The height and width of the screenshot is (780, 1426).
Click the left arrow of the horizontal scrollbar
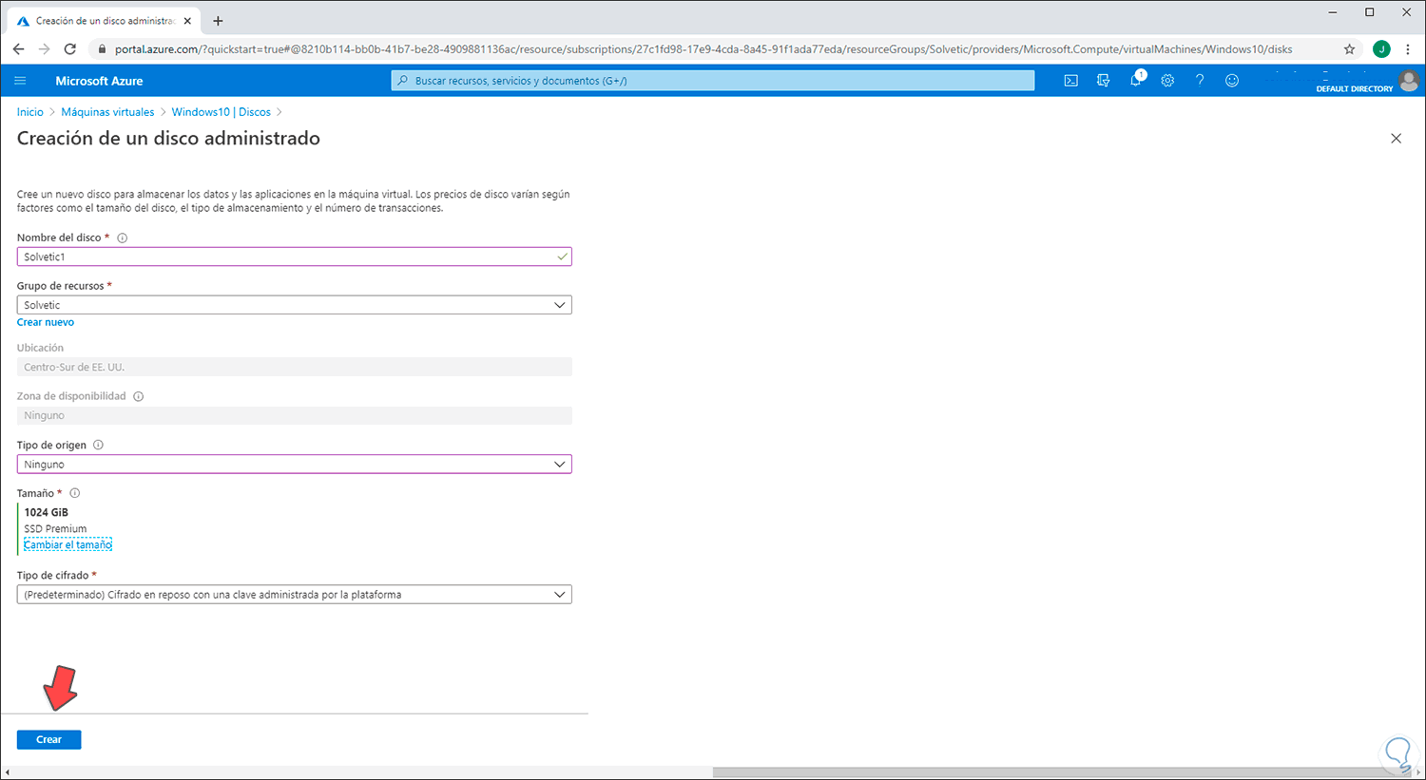coord(7,772)
